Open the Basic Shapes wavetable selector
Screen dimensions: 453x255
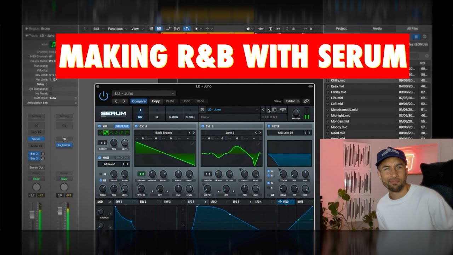pyautogui.click(x=163, y=133)
